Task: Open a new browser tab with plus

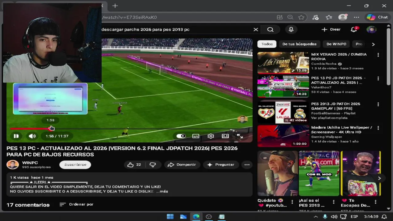Action: [115, 6]
